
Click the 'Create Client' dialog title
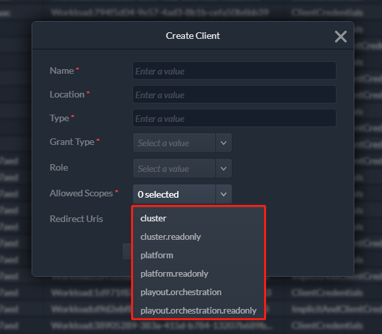pos(193,36)
